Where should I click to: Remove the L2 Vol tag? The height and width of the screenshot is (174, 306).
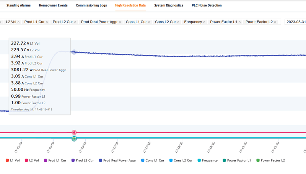pyautogui.click(x=18, y=22)
